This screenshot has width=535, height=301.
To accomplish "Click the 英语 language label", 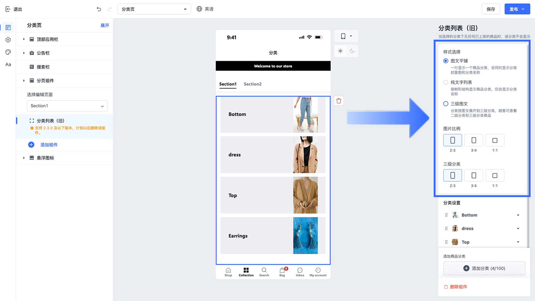I will (209, 9).
